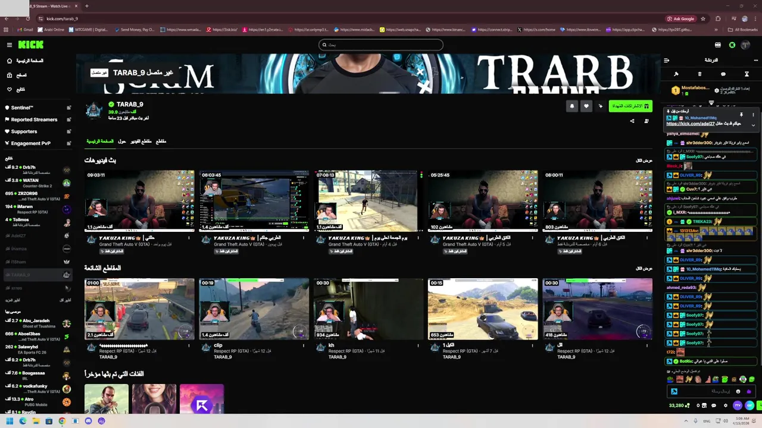Viewport: 762px width, 428px height.
Task: Click the moderation hammer icon in chat toolbar
Action: (x=676, y=74)
